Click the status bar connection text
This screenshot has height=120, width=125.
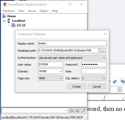[42, 117]
